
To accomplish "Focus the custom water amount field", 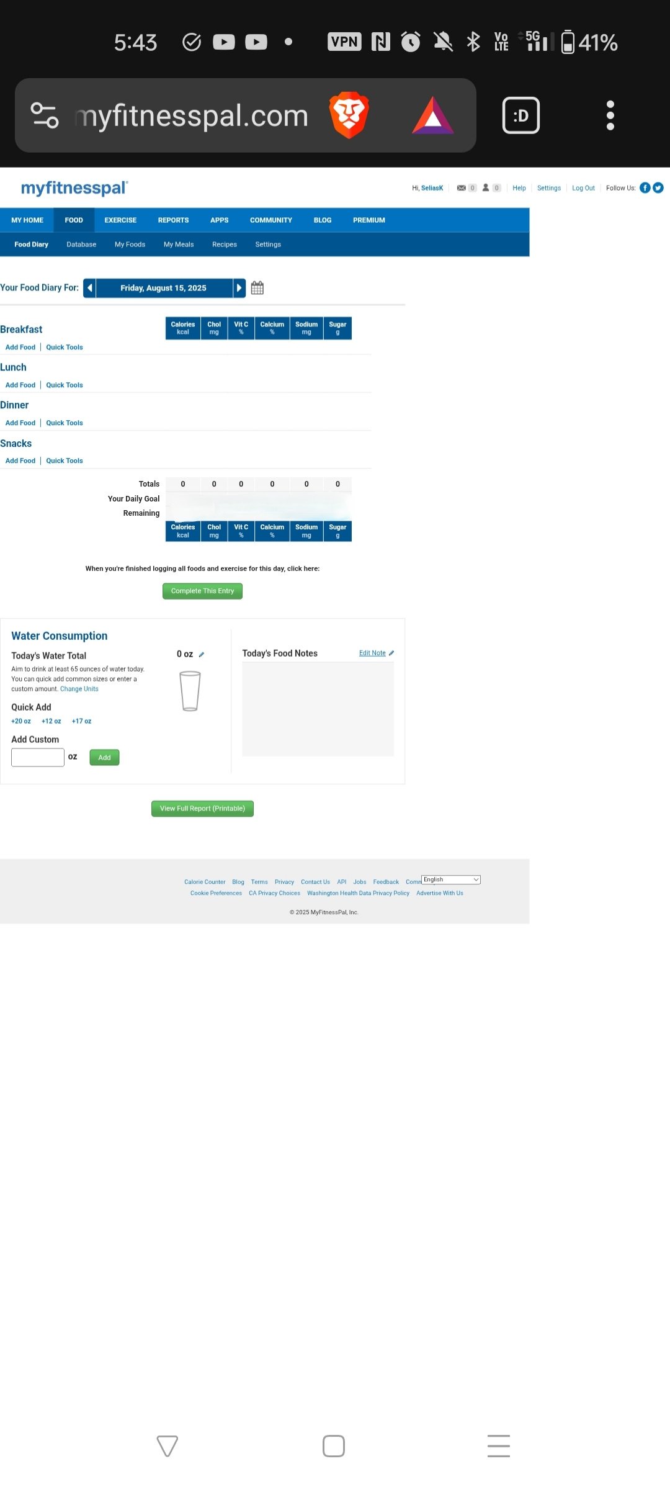I will click(x=38, y=757).
